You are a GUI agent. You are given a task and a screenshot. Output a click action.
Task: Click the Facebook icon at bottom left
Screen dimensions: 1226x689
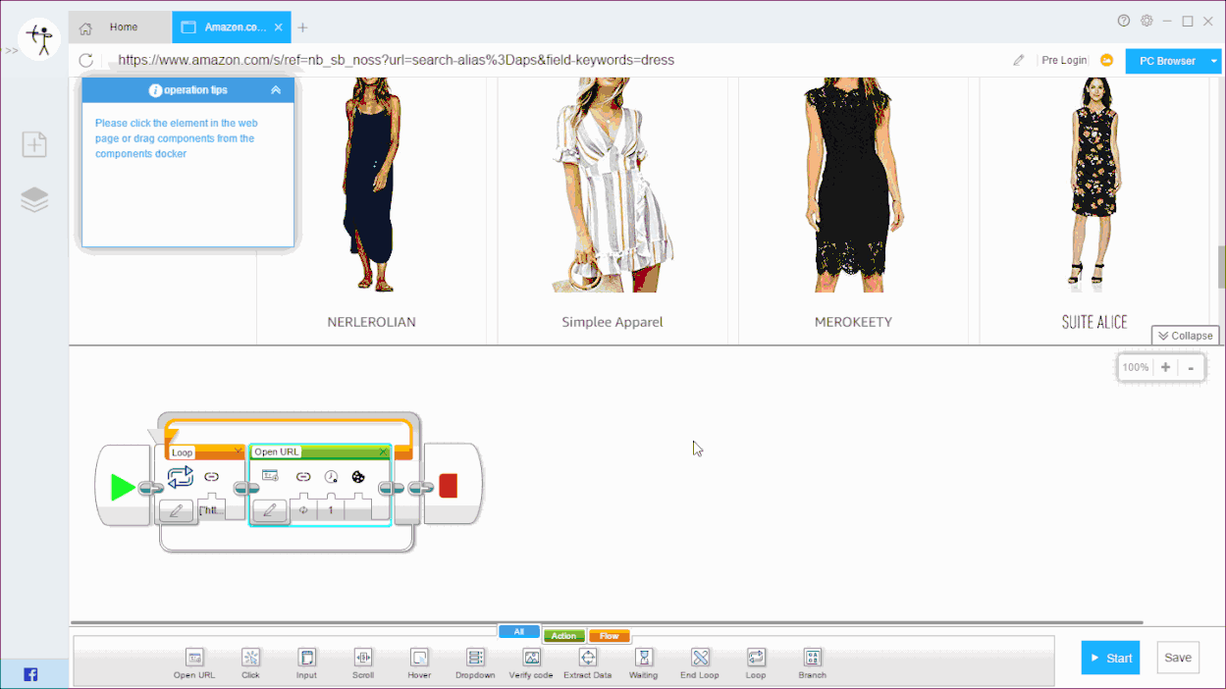coord(30,674)
